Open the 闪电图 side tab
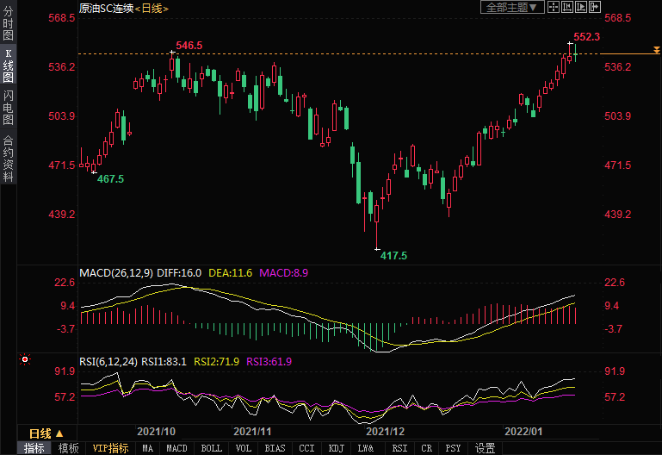Image resolution: width=662 pixels, height=455 pixels. pyautogui.click(x=8, y=109)
